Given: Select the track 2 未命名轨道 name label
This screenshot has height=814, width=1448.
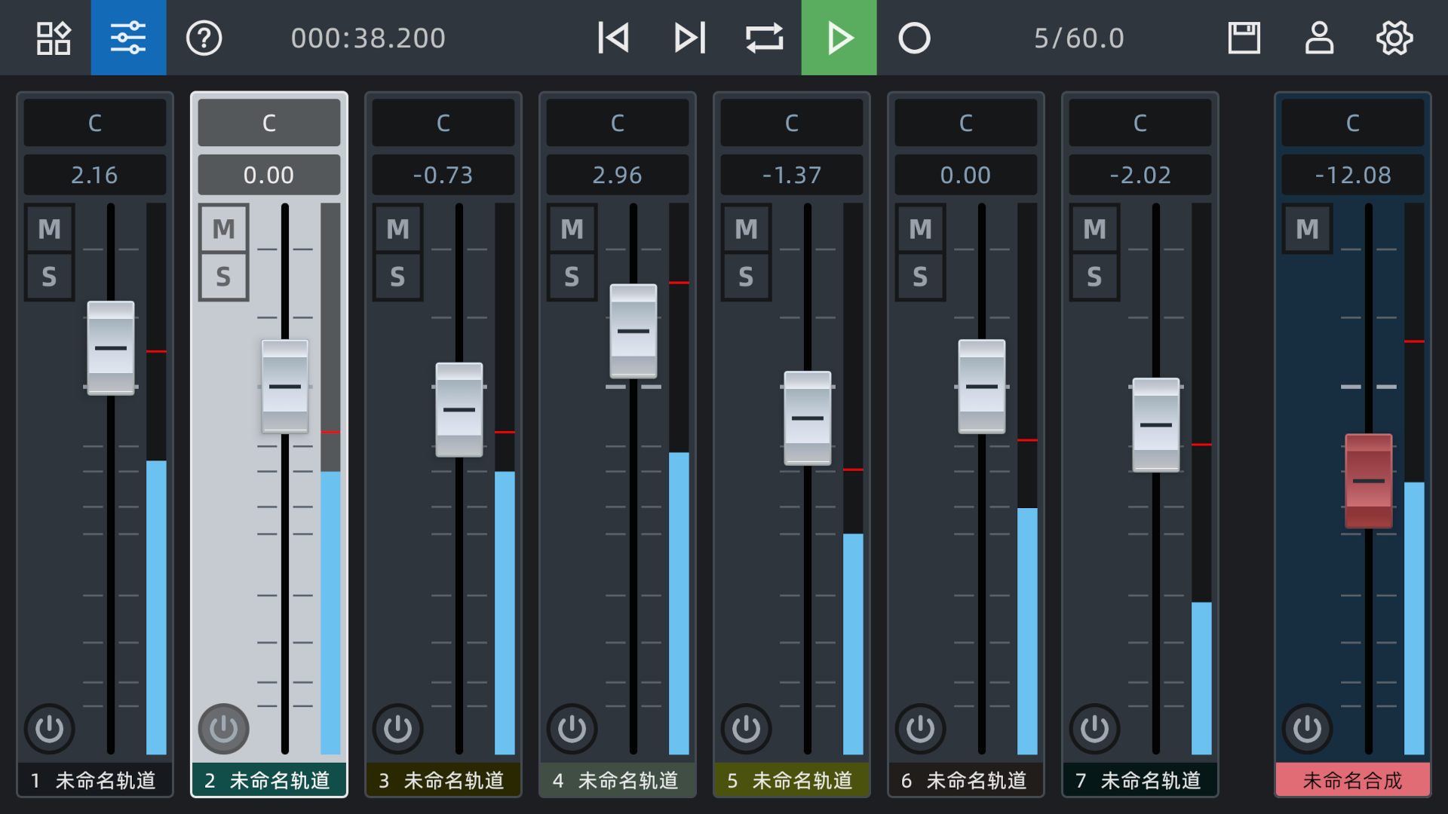Looking at the screenshot, I should [269, 780].
